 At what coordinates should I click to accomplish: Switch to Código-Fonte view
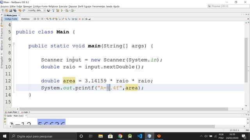pos(11,19)
